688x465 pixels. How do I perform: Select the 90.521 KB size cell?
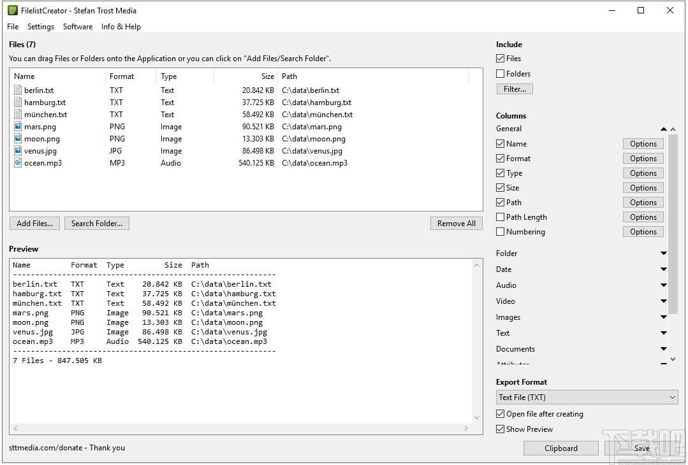click(258, 127)
